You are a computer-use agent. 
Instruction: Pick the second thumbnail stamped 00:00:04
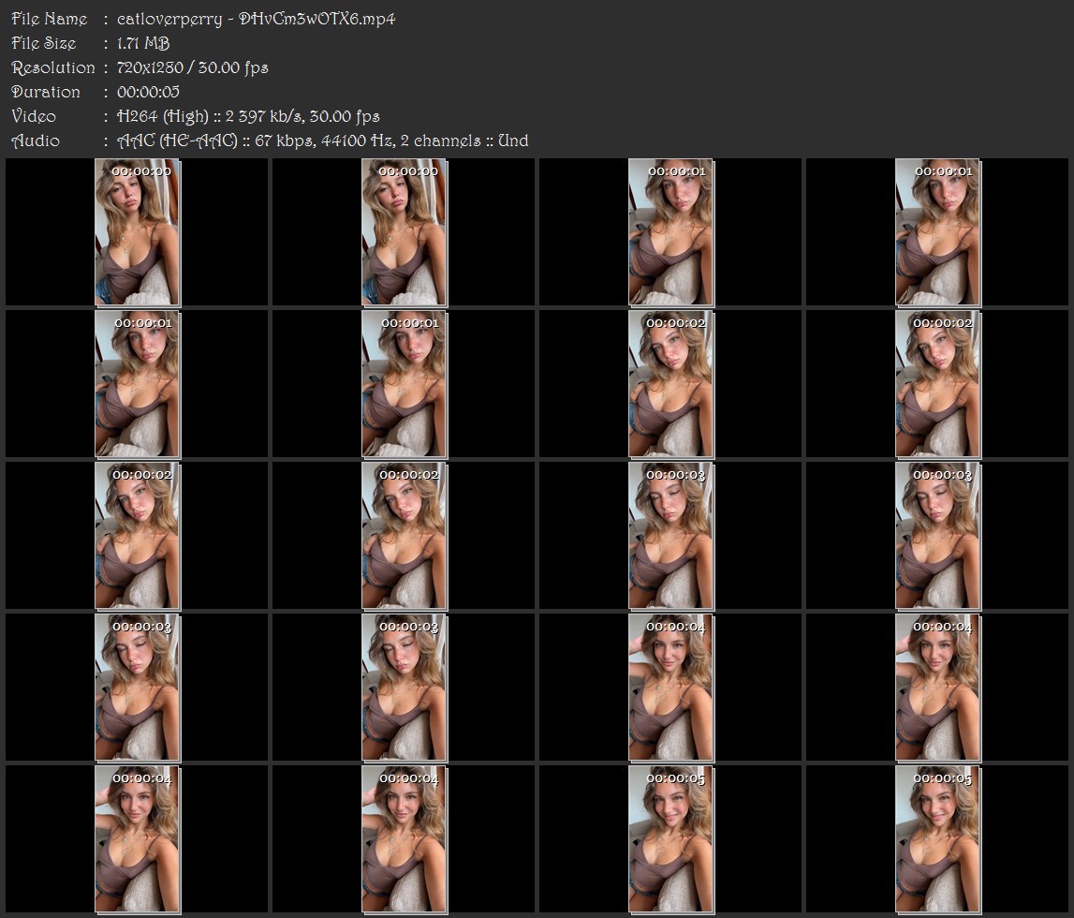coord(937,688)
